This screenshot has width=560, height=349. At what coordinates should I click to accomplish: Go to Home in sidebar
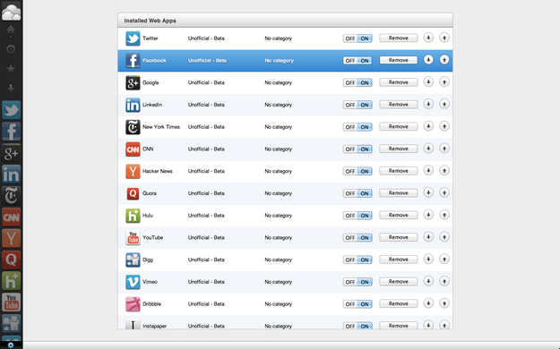pos(11,30)
